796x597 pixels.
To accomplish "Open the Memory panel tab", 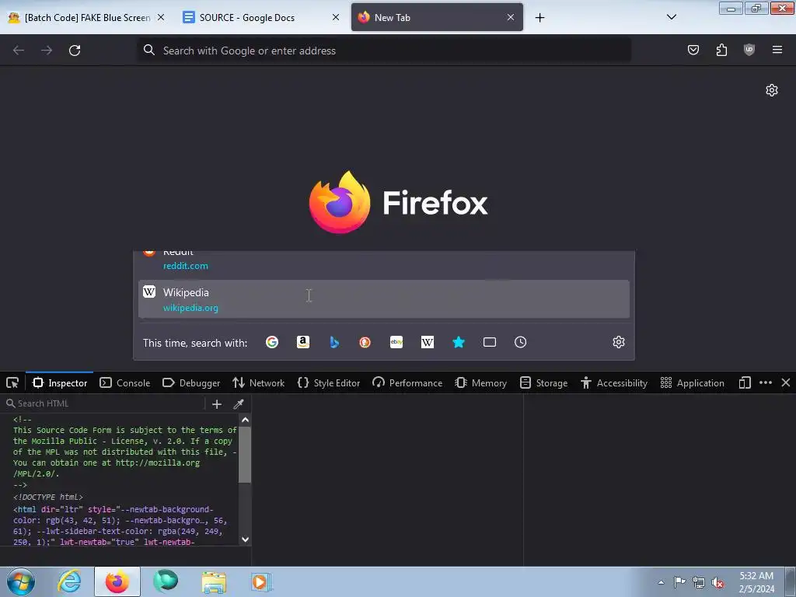I will click(480, 382).
